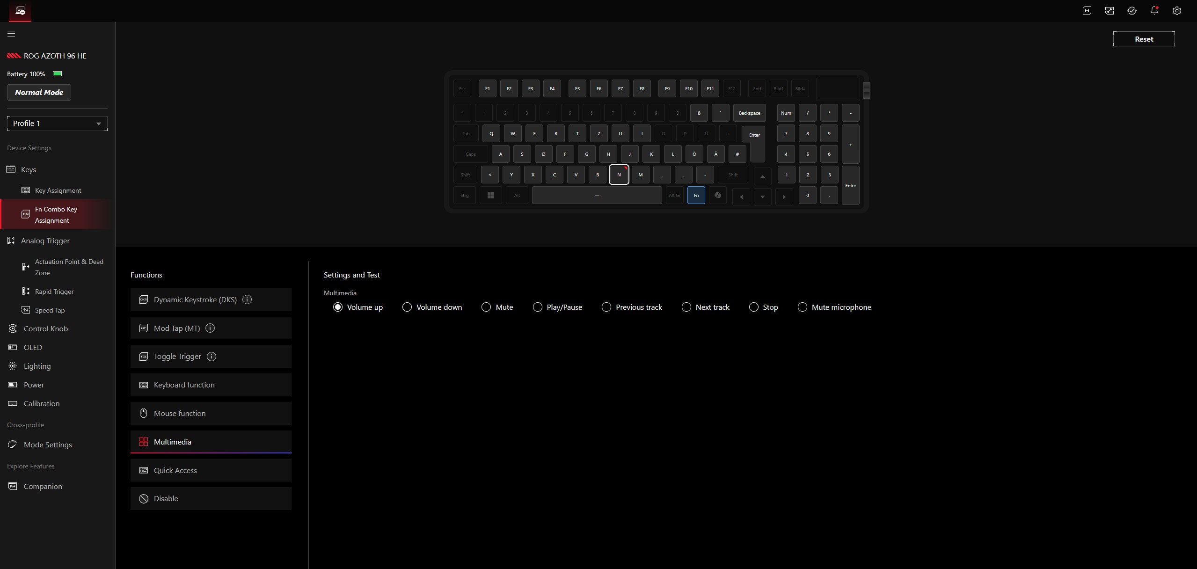The image size is (1197, 569).
Task: Select the F5 key on keyboard layout
Action: pos(577,88)
